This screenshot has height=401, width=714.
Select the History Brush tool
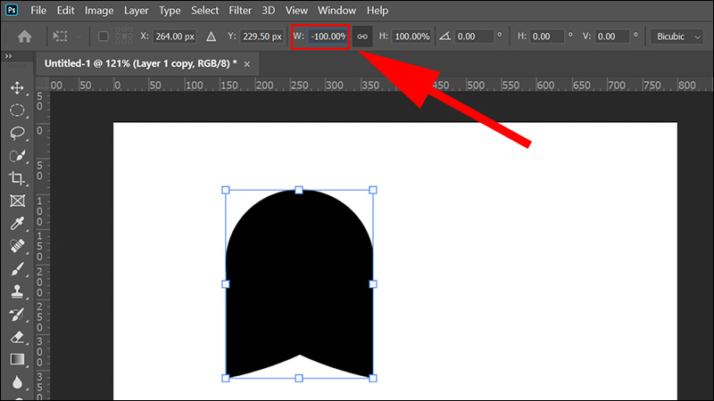tap(17, 315)
